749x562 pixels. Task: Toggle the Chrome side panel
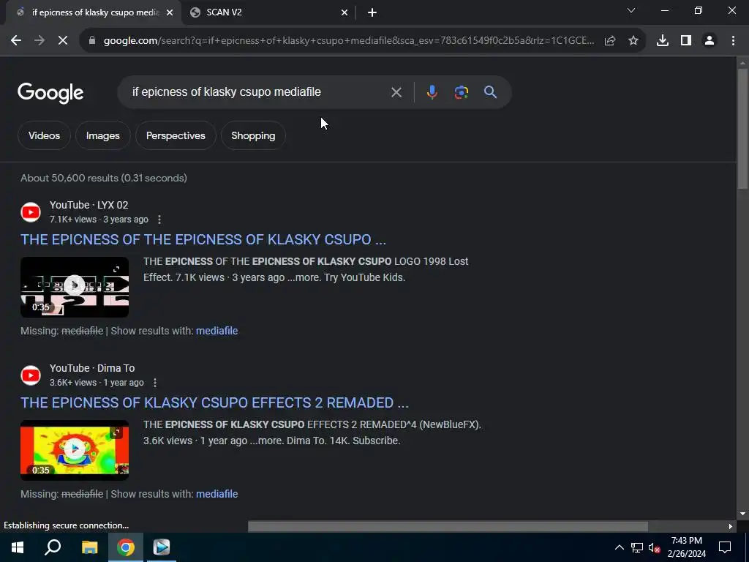point(686,41)
